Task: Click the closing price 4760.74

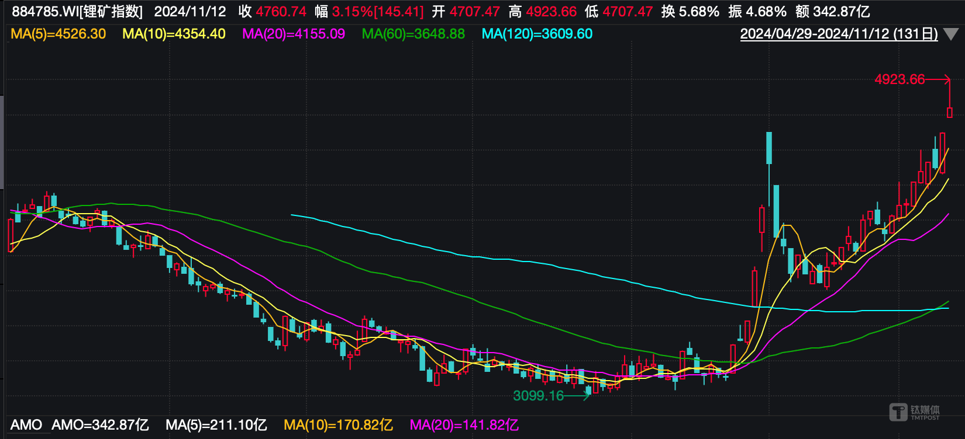Action: click(281, 12)
